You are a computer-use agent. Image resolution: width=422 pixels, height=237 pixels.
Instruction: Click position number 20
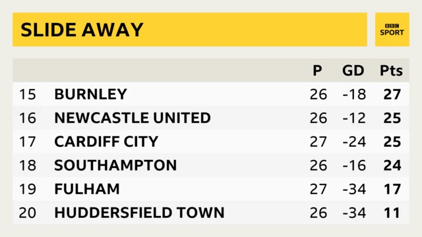click(x=28, y=213)
